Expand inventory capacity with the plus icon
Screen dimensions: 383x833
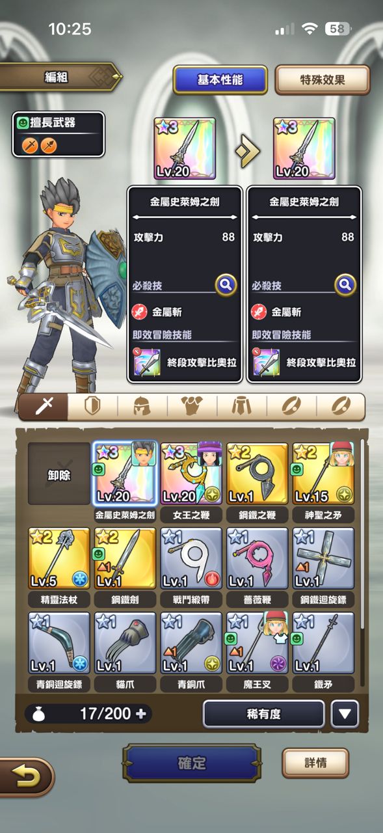click(x=141, y=714)
